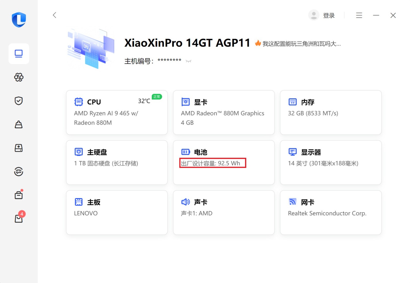Viewport: 410px width, 283px height.
Task: Open the CPU details card
Action: tap(117, 112)
